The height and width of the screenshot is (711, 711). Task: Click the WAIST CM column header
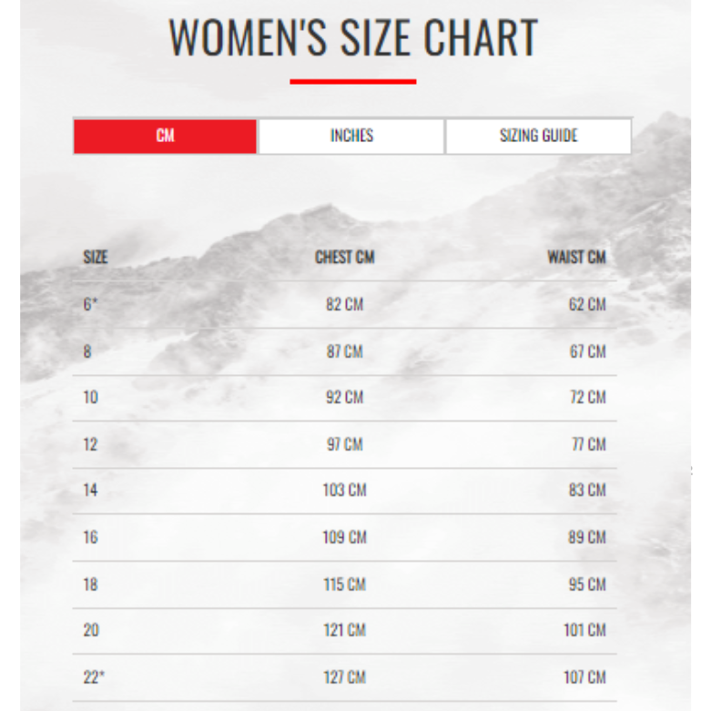[x=576, y=257]
